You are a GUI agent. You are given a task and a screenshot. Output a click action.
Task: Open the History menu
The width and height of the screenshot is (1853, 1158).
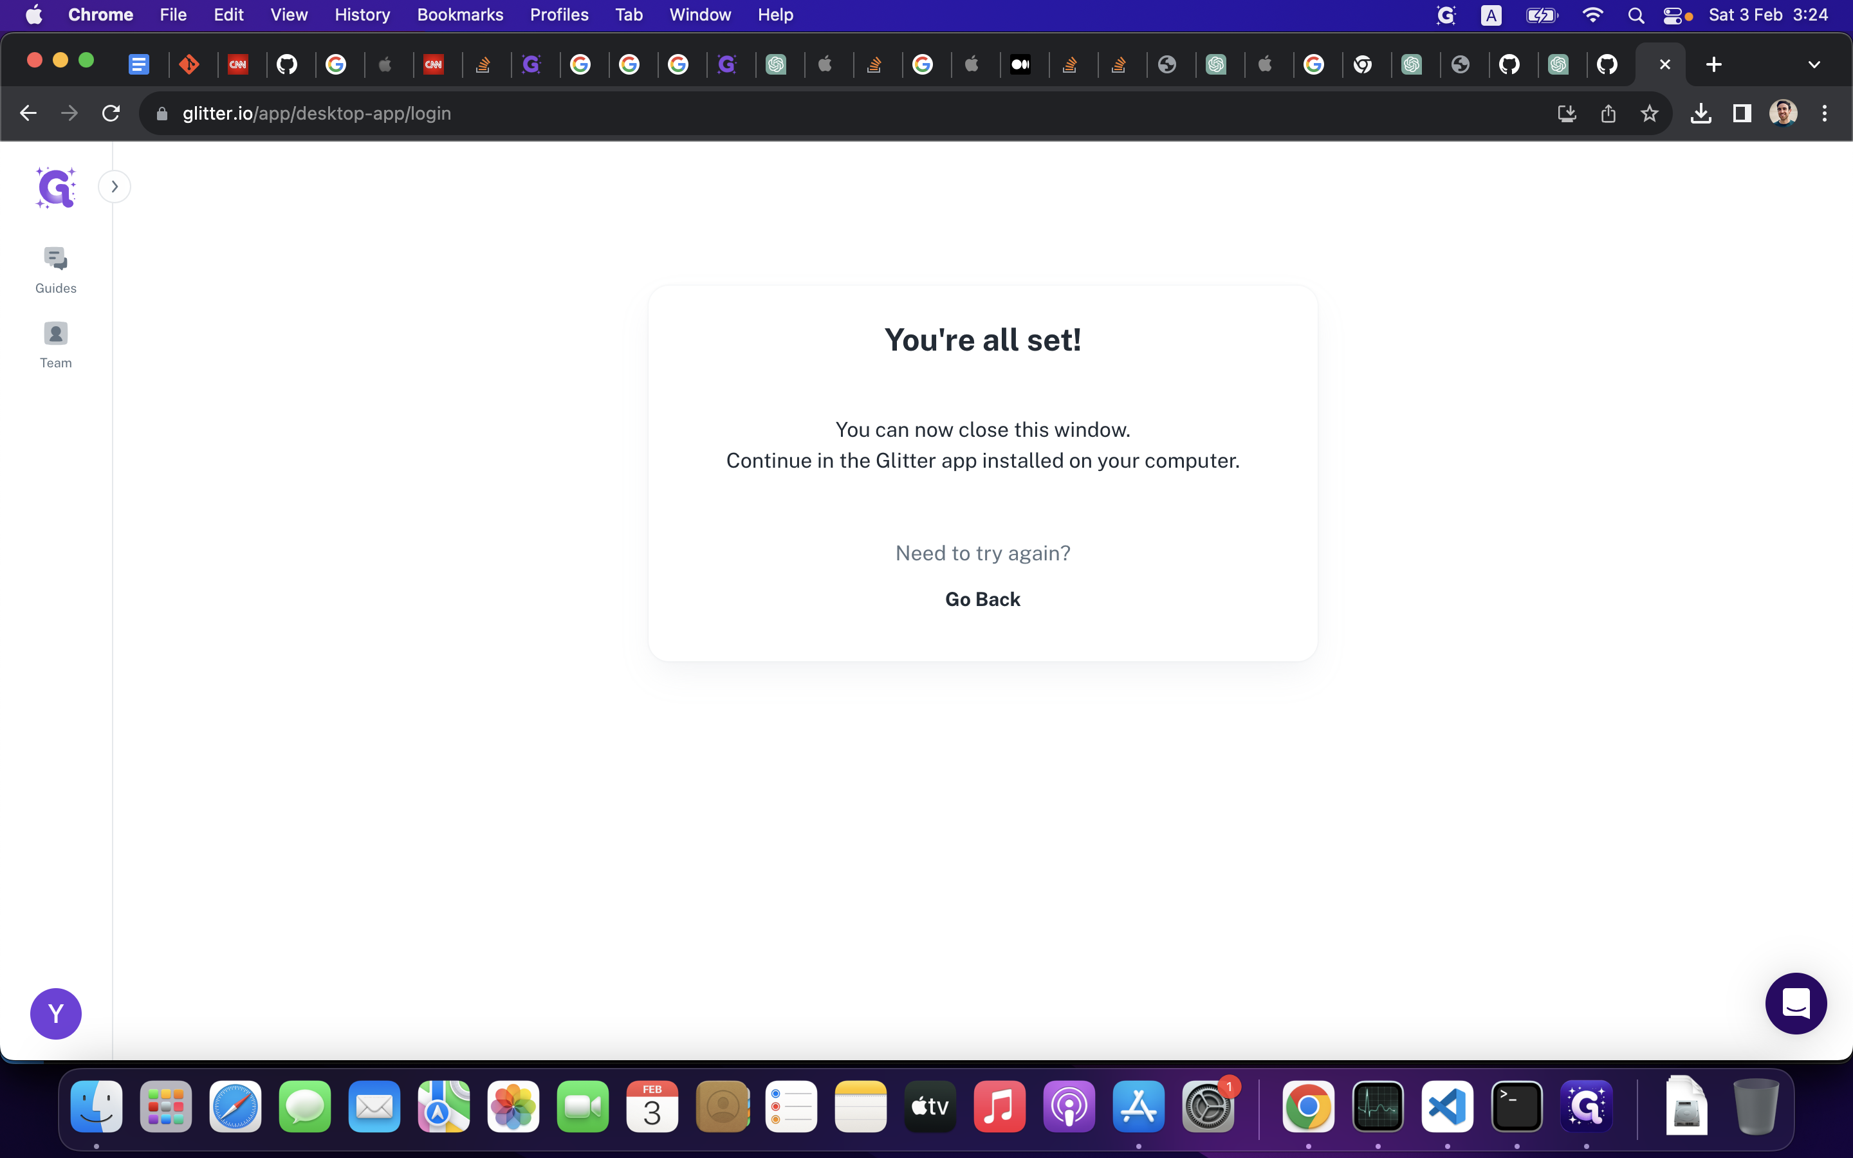pyautogui.click(x=362, y=15)
